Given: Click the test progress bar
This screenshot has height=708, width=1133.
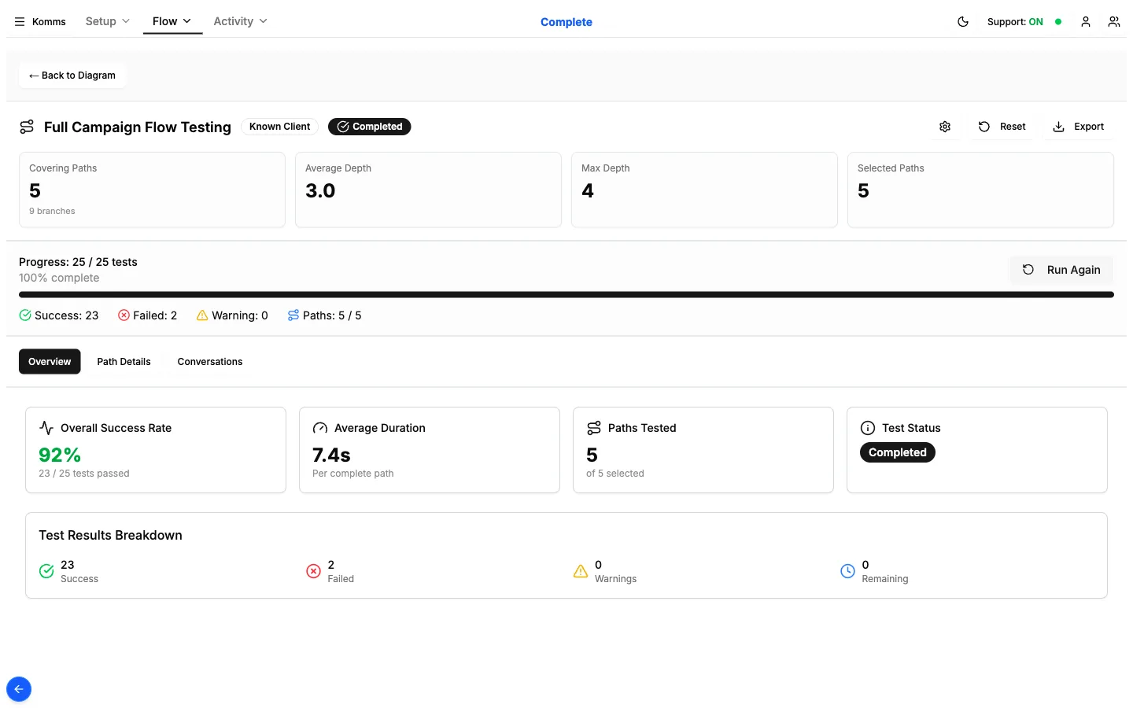Looking at the screenshot, I should (x=566, y=295).
